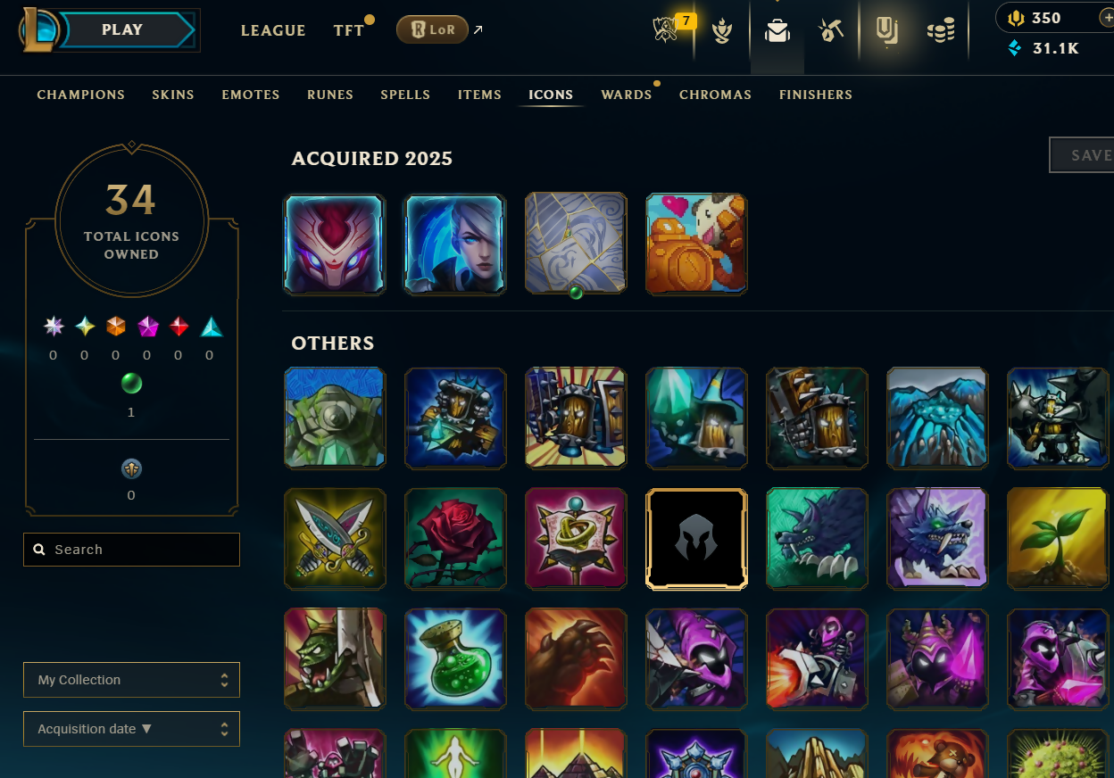Open the Profile laurel icon
Image resolution: width=1114 pixels, height=778 pixels.
tap(723, 32)
